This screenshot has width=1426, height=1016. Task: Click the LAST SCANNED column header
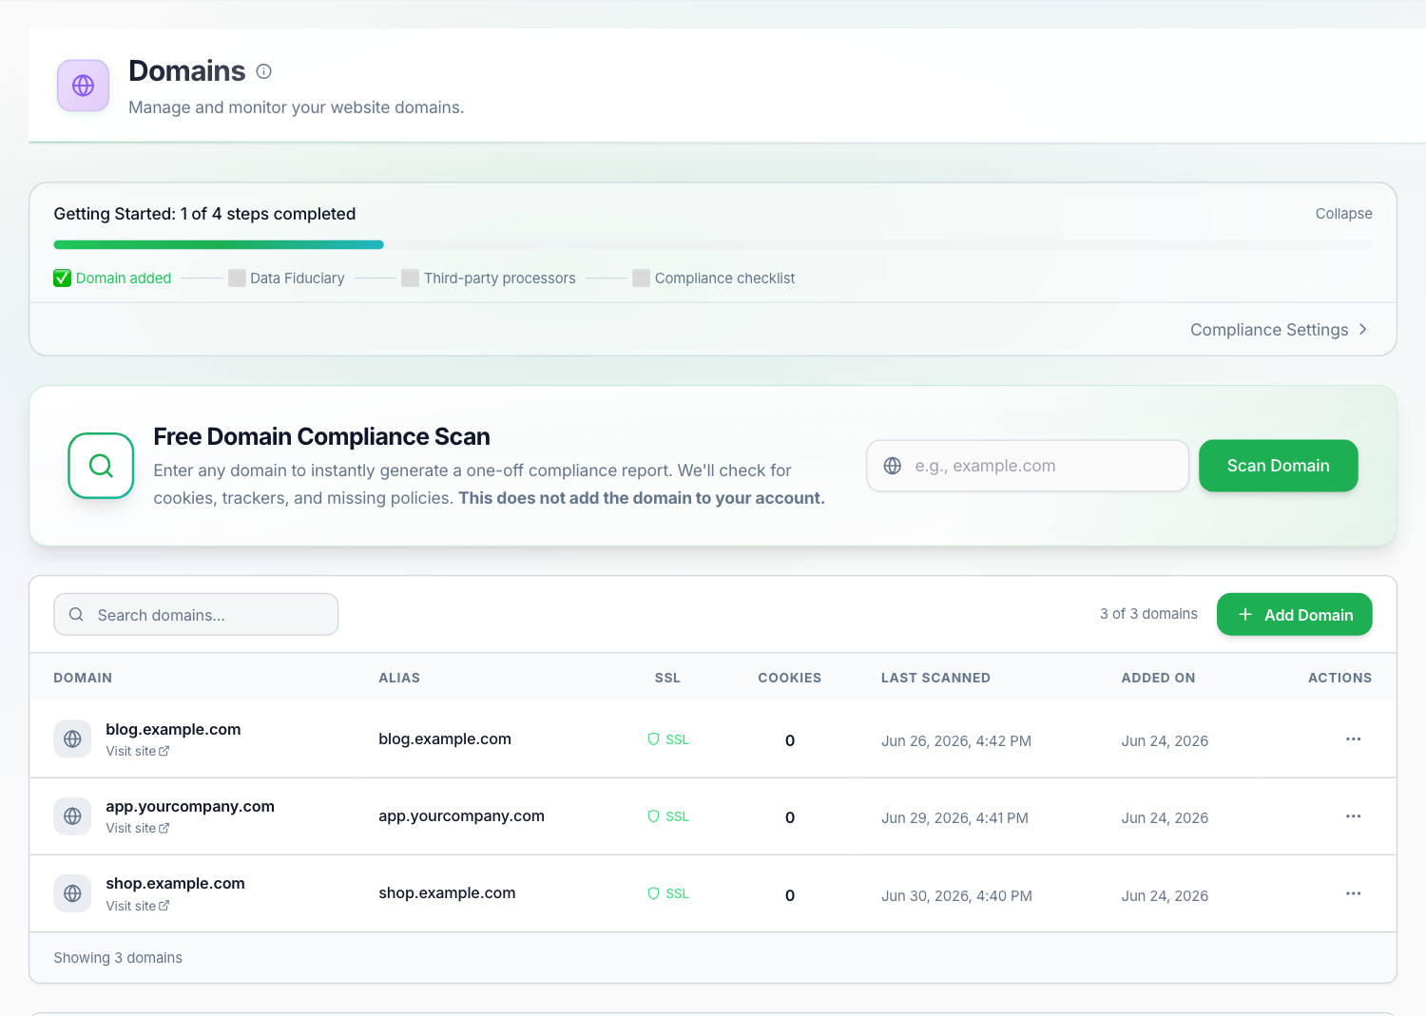click(x=935, y=678)
